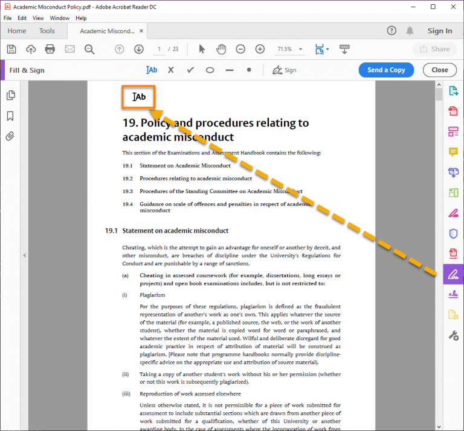This screenshot has width=464, height=431.
Task: Click the vertical scrollbar down arrow
Action: (439, 427)
